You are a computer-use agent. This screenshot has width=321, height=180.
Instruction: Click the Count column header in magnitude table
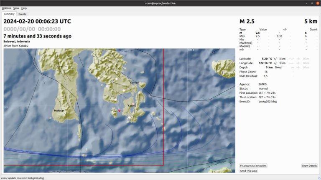point(313,30)
